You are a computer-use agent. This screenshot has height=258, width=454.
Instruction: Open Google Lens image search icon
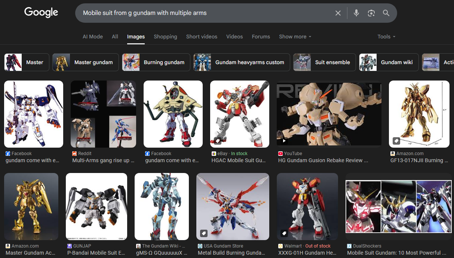[x=371, y=13]
